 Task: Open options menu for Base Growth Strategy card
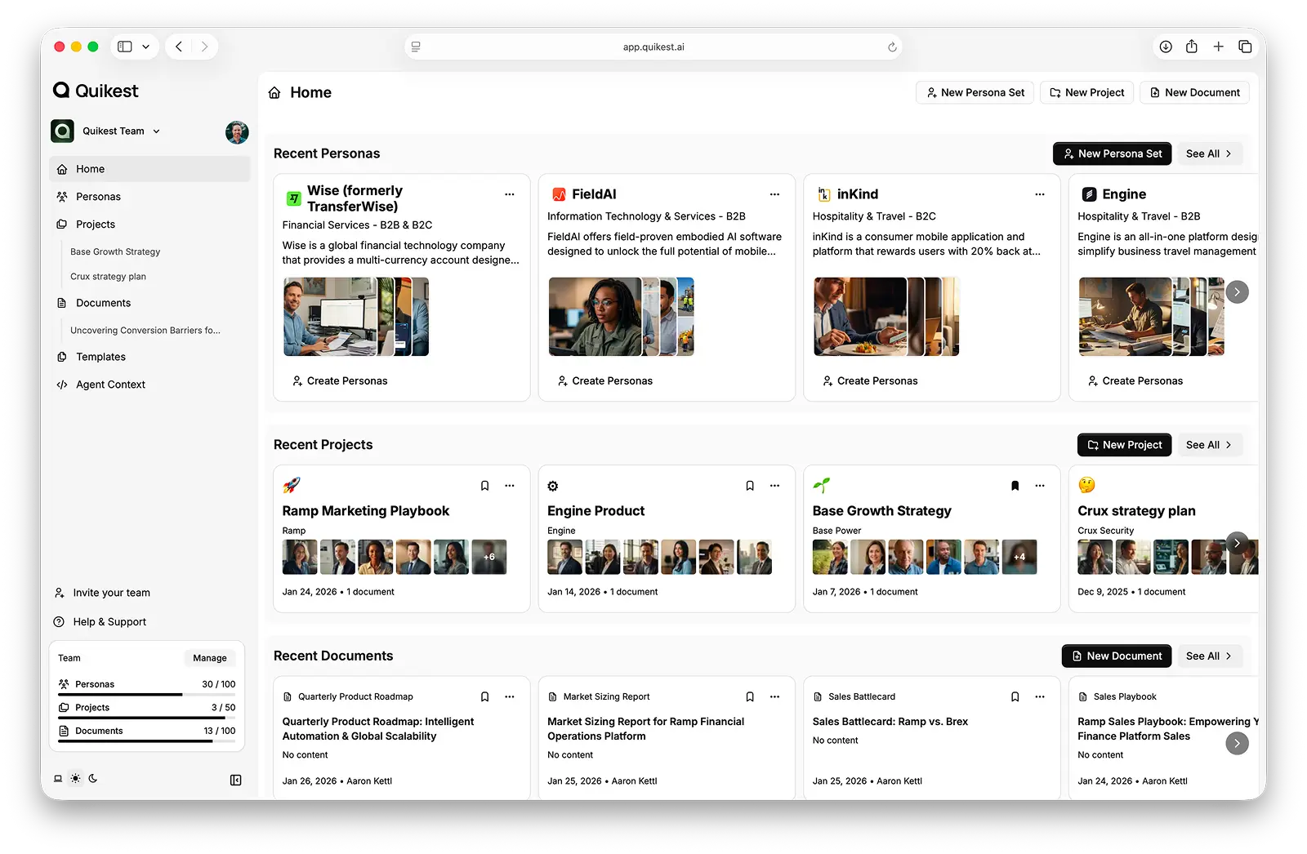pos(1040,486)
